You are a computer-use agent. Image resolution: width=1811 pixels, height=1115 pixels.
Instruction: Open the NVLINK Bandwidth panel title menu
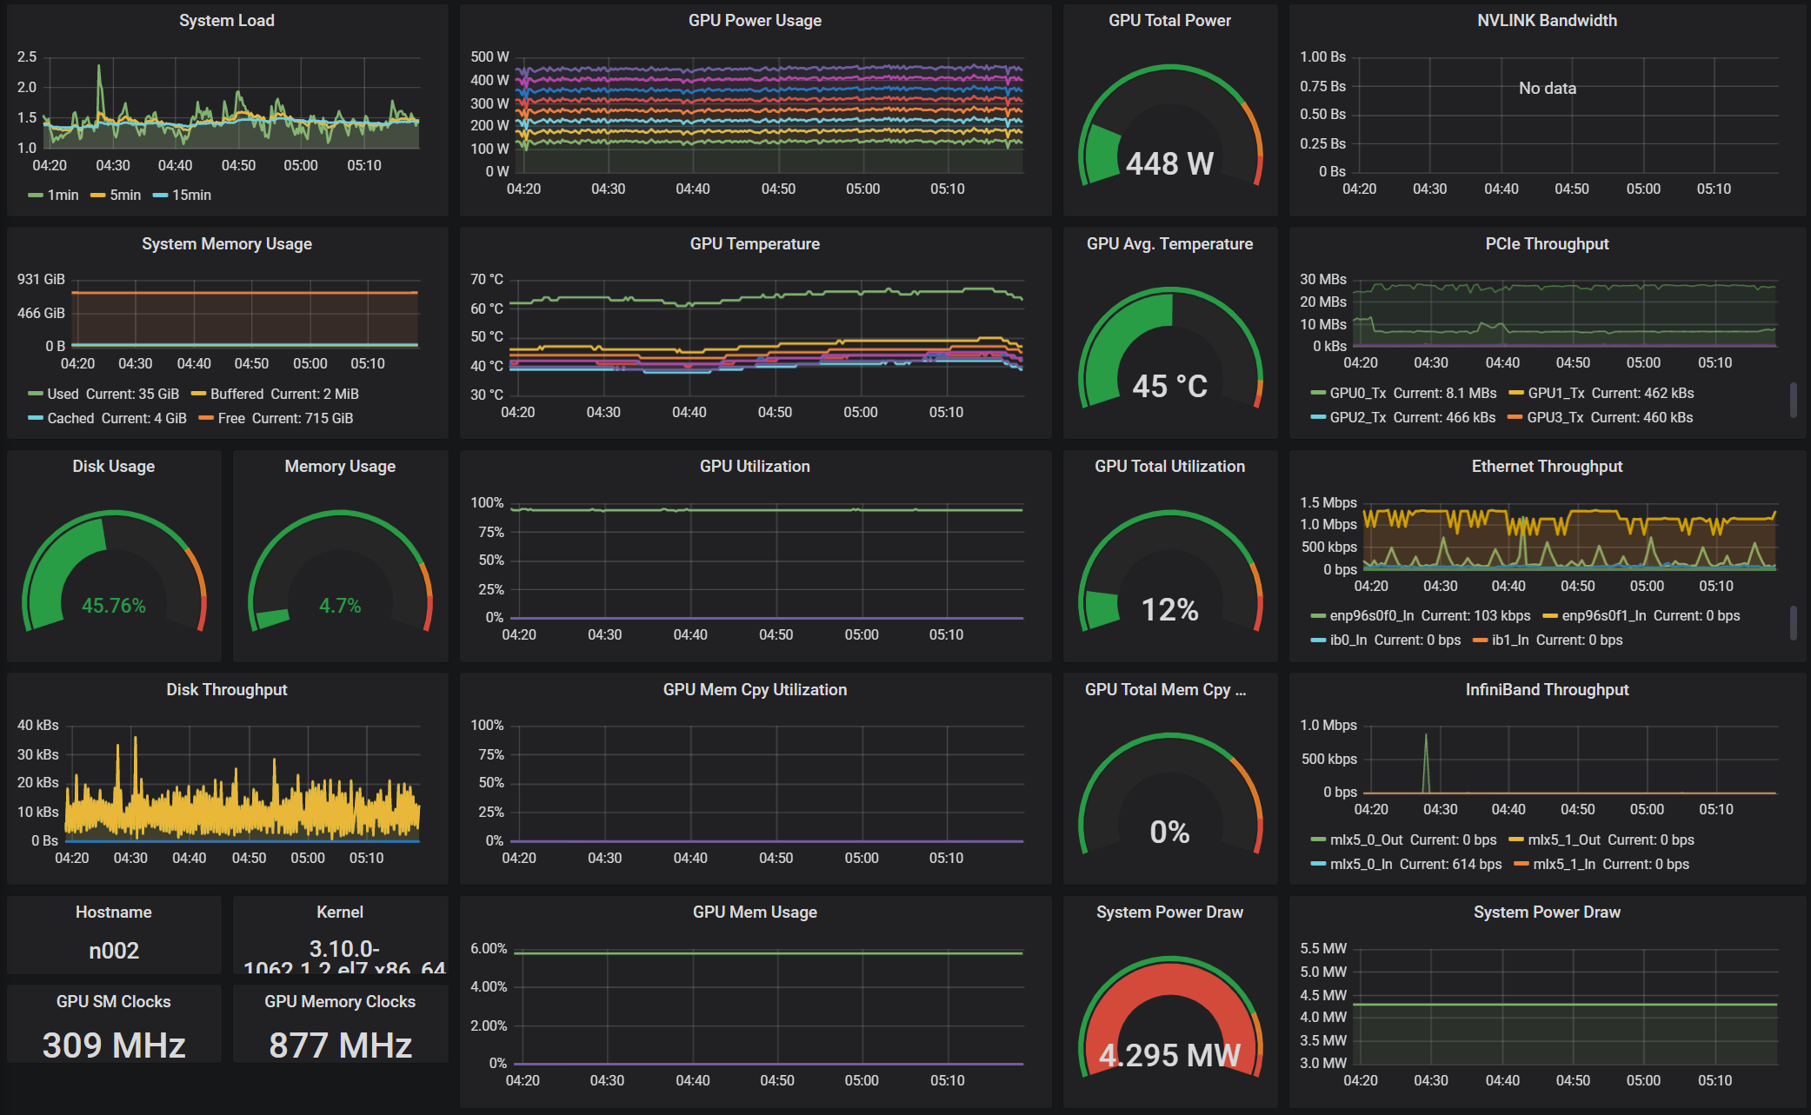click(x=1547, y=20)
